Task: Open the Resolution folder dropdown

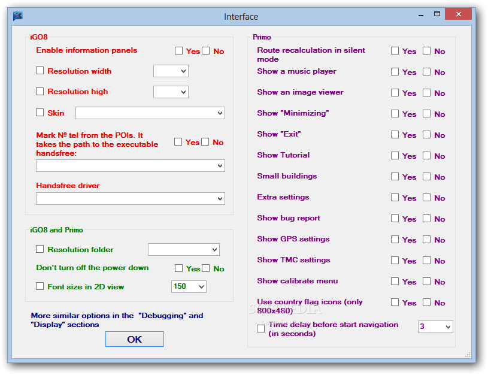Action: click(x=184, y=249)
